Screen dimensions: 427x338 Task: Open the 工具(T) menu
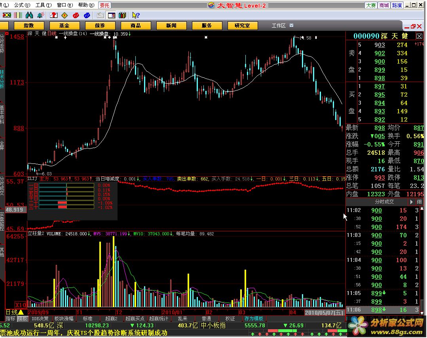[x=40, y=5]
